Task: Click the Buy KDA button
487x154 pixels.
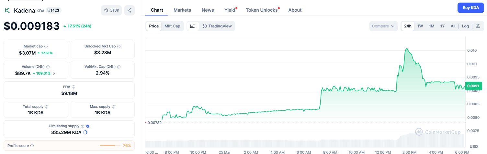Action: 470,8
